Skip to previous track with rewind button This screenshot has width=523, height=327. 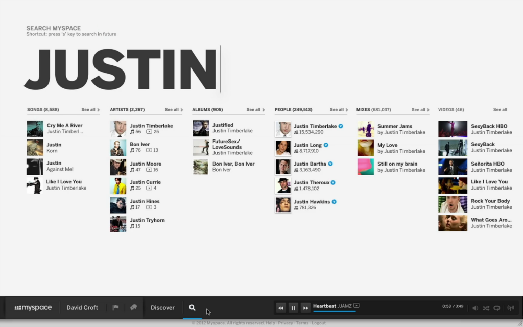coord(281,308)
